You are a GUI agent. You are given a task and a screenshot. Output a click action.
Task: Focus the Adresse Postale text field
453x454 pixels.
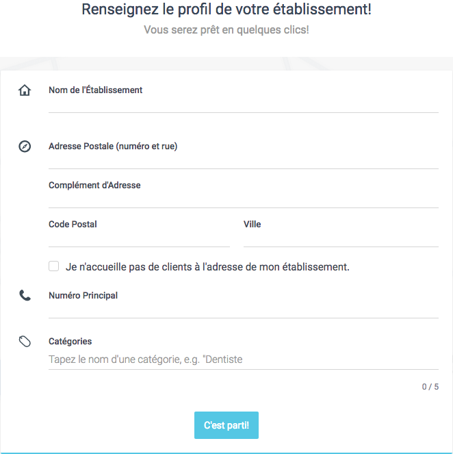(x=243, y=159)
